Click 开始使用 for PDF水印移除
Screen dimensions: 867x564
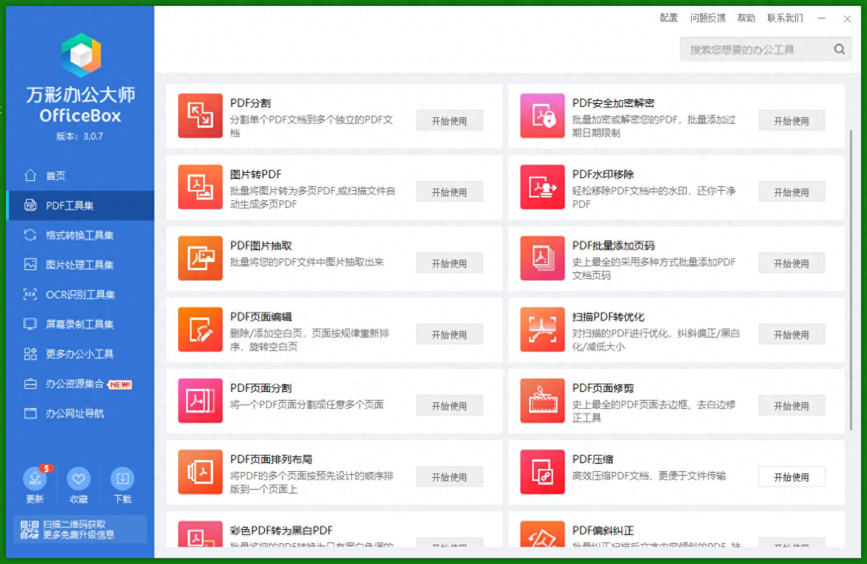(x=792, y=192)
